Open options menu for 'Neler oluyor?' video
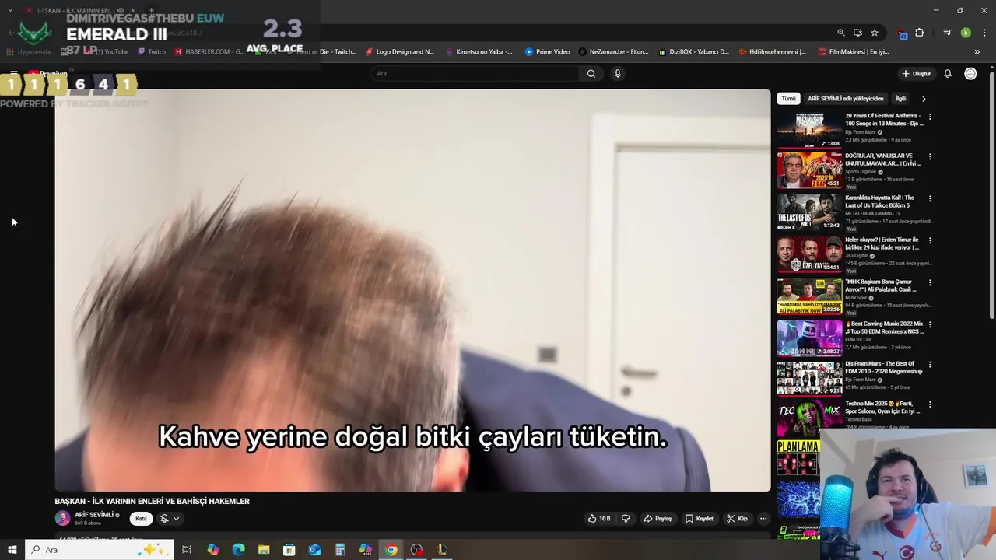The height and width of the screenshot is (560, 996). [930, 241]
